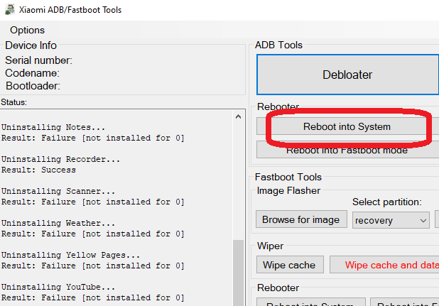
Task: Click the 'Uninstalling Weather...' log line
Action: coord(58,223)
